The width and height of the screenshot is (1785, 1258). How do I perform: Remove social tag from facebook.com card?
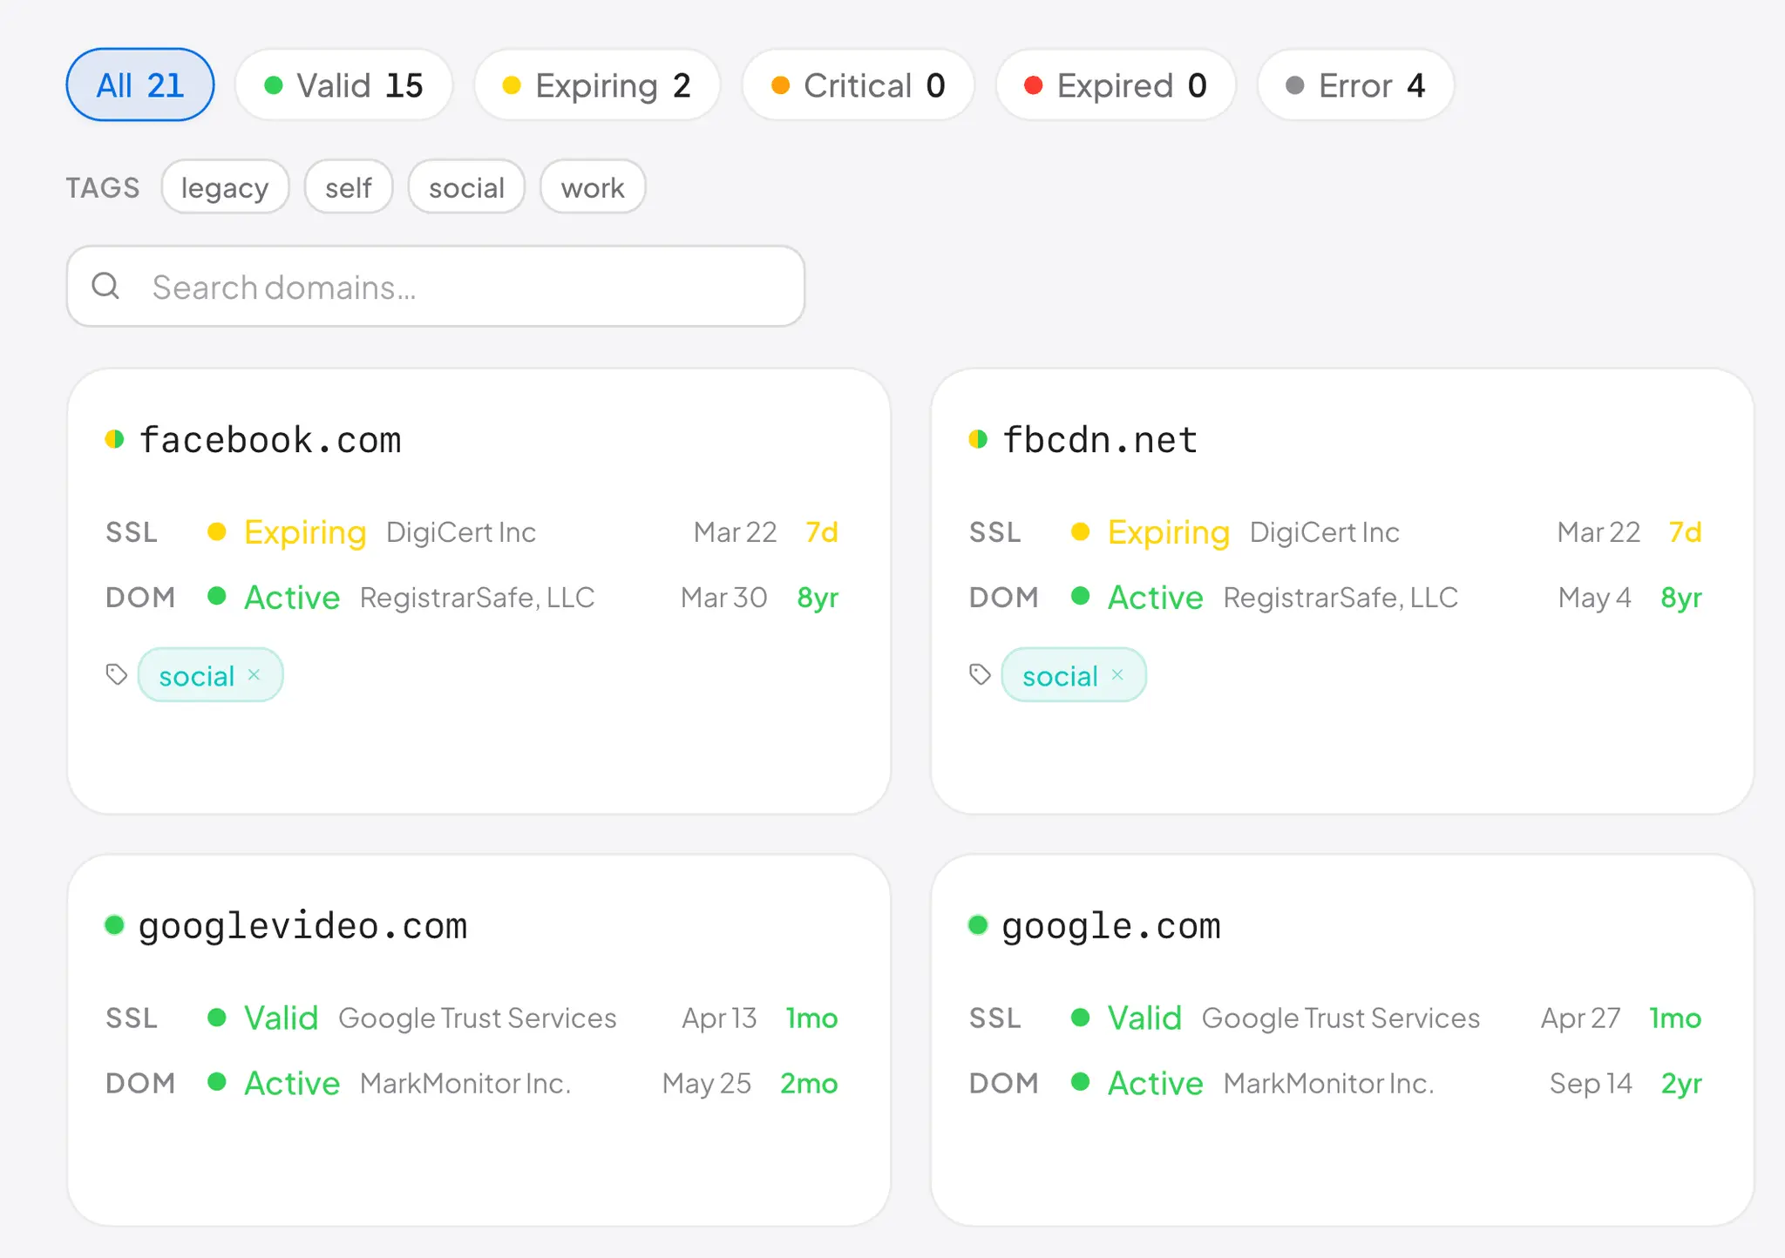[x=255, y=675]
